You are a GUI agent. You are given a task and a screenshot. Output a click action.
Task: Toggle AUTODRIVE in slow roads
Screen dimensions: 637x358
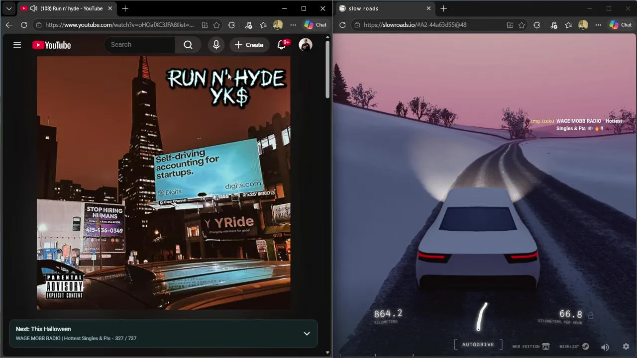point(478,345)
